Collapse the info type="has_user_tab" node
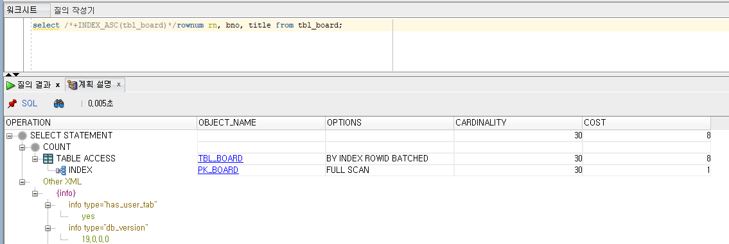 pyautogui.click(x=48, y=205)
